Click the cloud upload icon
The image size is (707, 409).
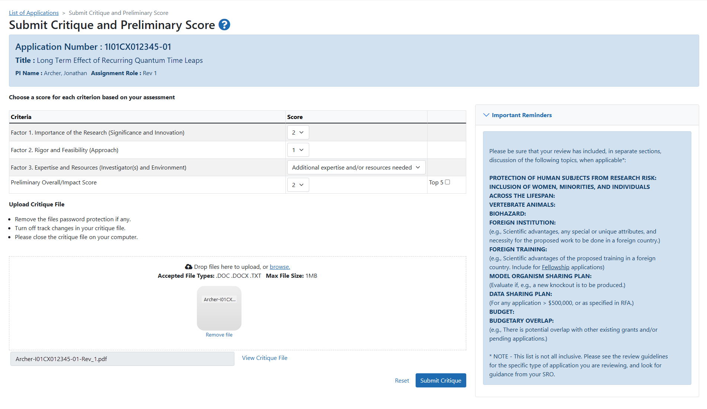pos(189,267)
